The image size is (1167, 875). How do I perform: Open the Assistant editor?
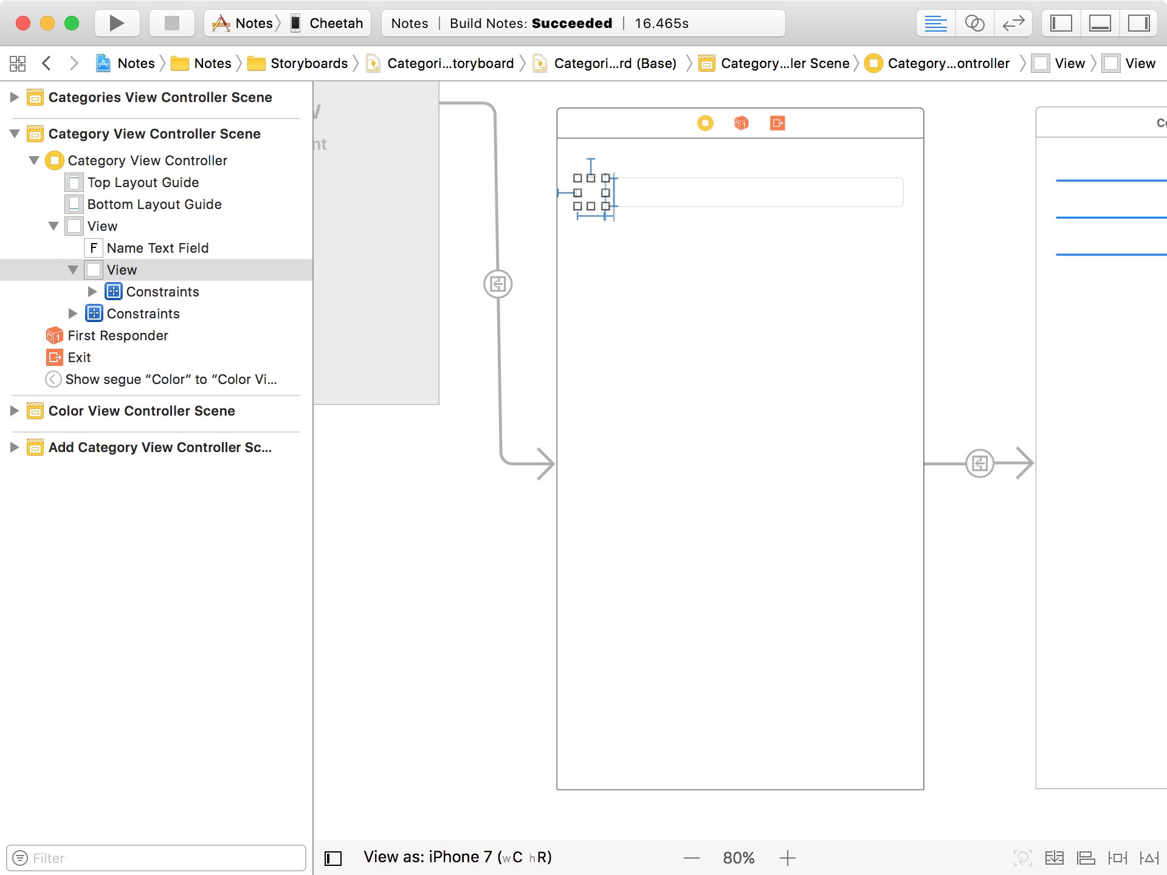pos(976,23)
